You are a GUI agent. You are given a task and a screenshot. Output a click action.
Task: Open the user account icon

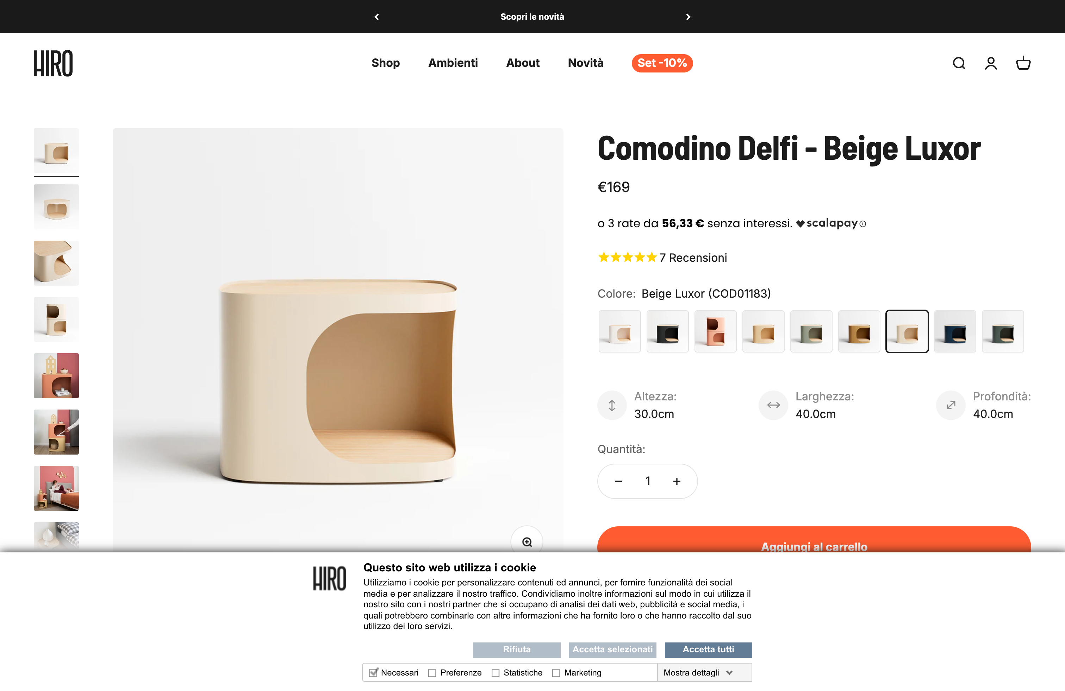pyautogui.click(x=991, y=63)
